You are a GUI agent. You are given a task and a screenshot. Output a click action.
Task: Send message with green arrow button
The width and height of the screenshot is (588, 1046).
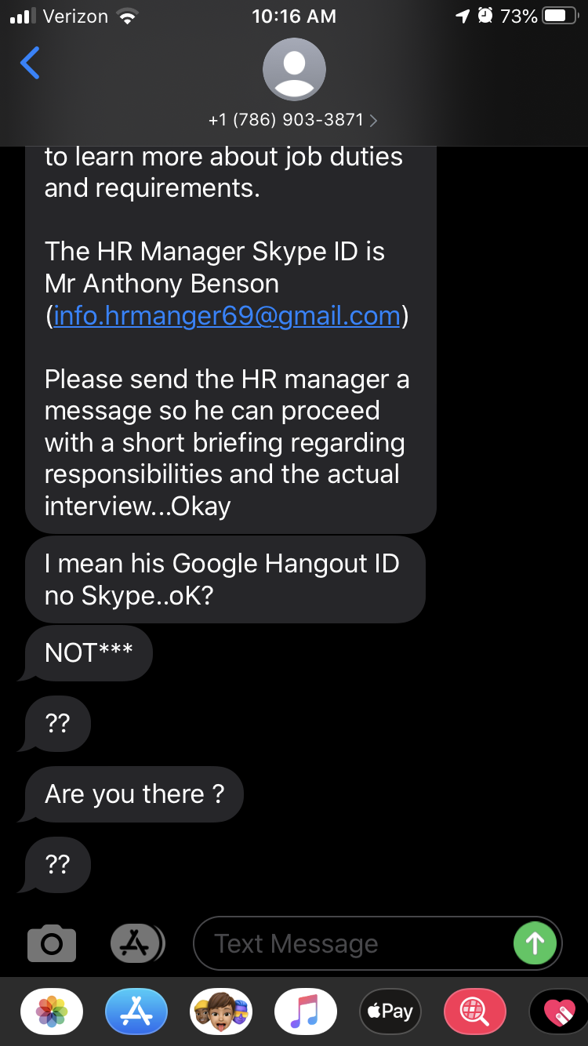click(x=535, y=942)
